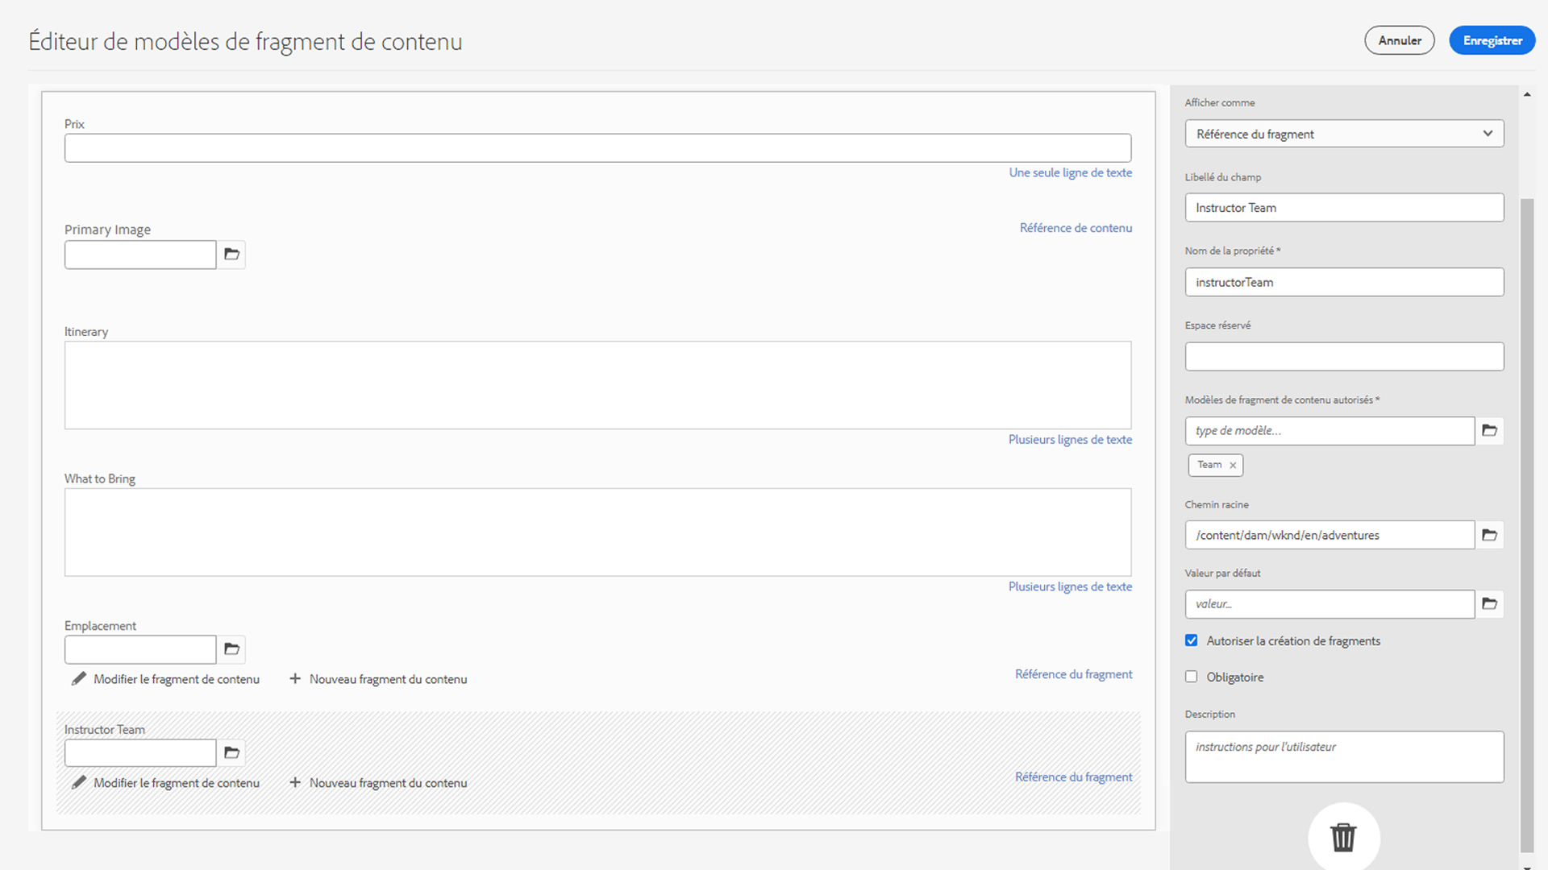This screenshot has height=870, width=1548.
Task: Click the Description textarea in properties panel
Action: pyautogui.click(x=1344, y=757)
